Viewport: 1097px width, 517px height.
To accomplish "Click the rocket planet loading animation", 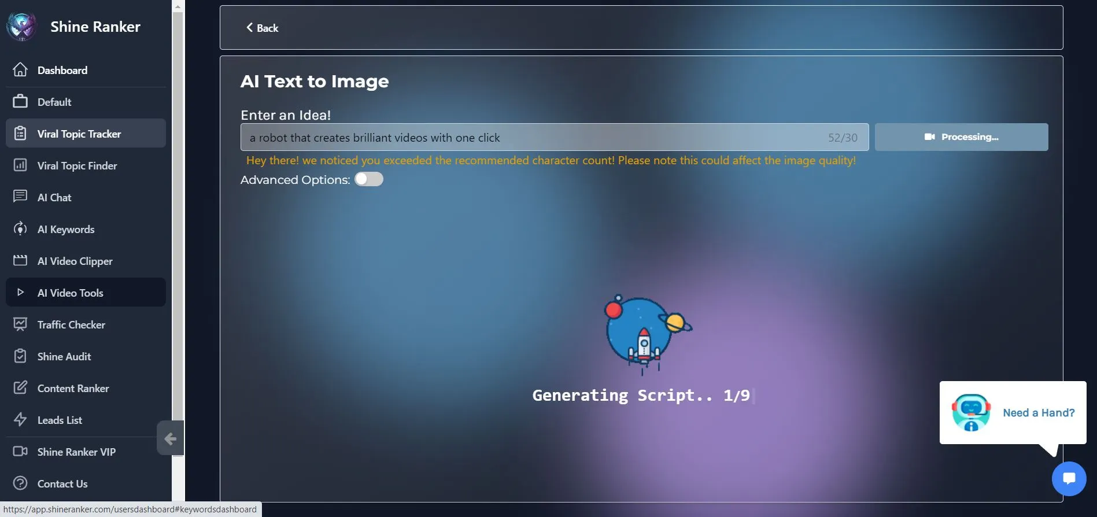I will [647, 334].
